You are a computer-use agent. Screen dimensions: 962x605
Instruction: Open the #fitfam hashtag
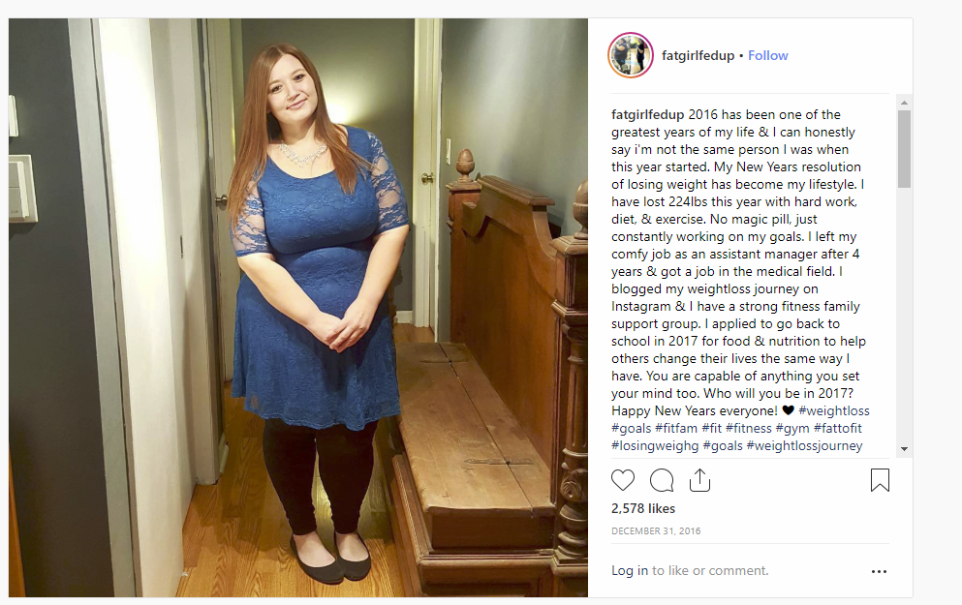[676, 428]
